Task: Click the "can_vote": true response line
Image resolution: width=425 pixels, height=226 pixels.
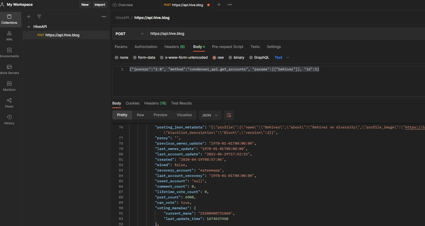Action: pos(173,202)
